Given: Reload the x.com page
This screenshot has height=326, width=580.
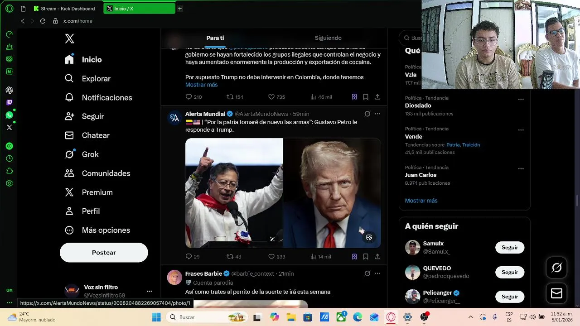Looking at the screenshot, I should tap(43, 21).
